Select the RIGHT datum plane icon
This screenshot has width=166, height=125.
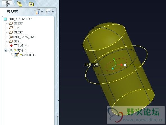click(11, 23)
